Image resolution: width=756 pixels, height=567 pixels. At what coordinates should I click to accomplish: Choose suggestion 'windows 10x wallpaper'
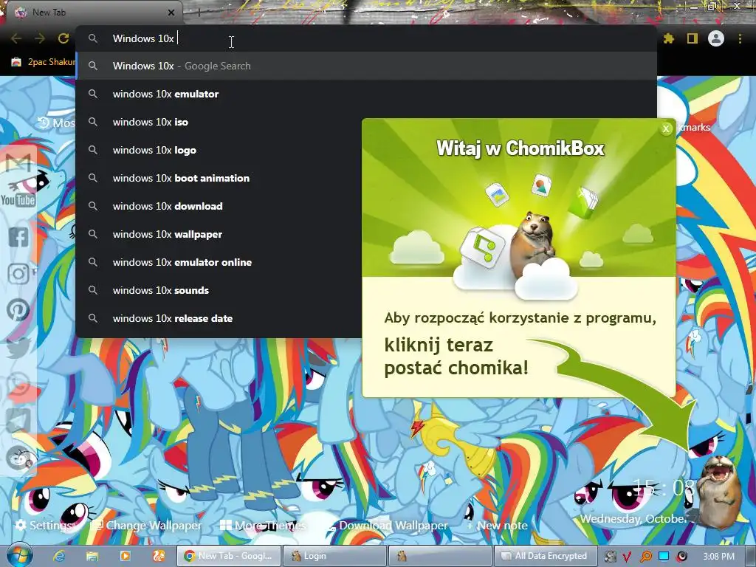click(x=219, y=234)
